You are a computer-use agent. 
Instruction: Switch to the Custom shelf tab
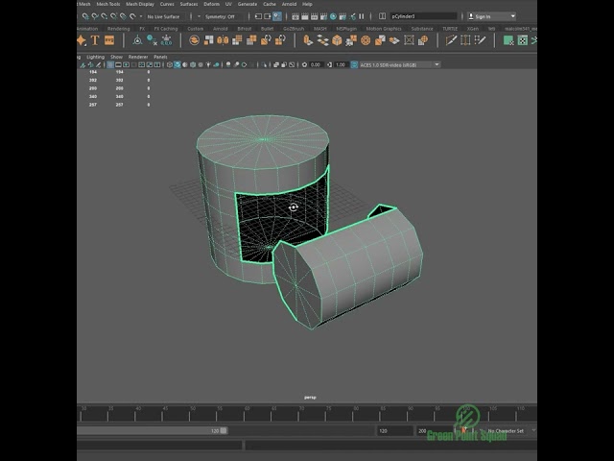pos(195,29)
